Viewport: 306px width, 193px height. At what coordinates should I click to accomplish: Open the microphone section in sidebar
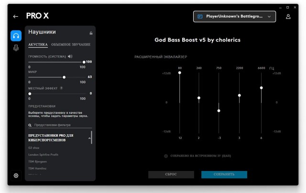[16, 48]
